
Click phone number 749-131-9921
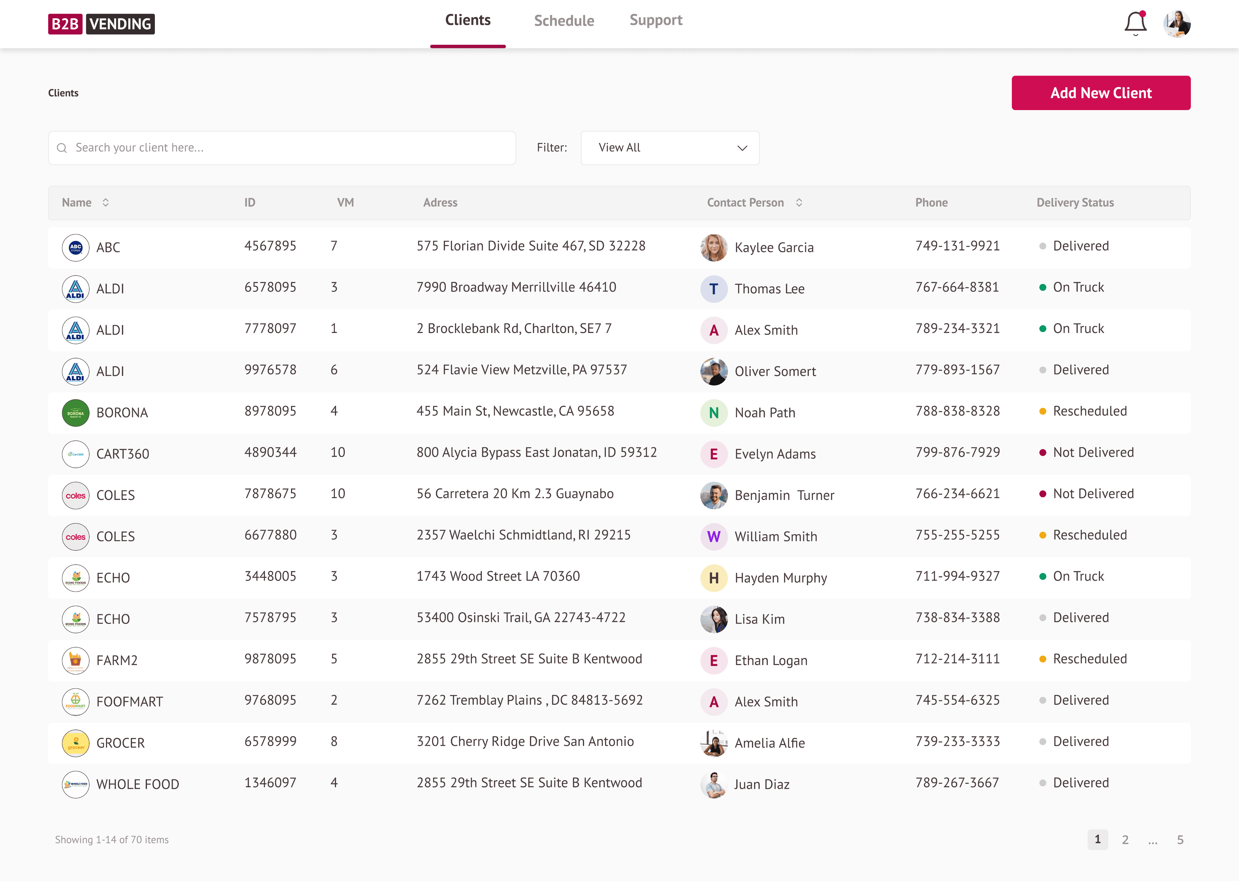pyautogui.click(x=957, y=246)
